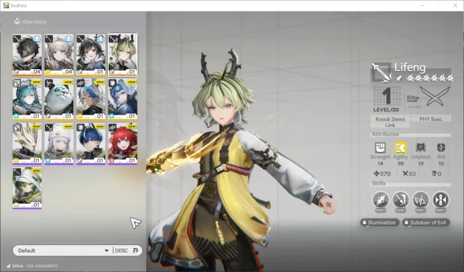Select the black-haired smiling girl operator card
The width and height of the screenshot is (464, 272).
(x=91, y=54)
